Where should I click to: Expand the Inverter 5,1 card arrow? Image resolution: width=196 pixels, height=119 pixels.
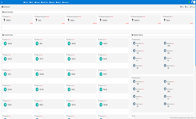coord(3,101)
